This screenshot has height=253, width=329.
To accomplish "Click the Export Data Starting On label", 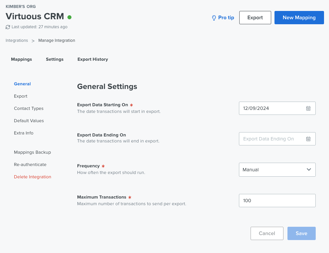I will [x=103, y=105].
